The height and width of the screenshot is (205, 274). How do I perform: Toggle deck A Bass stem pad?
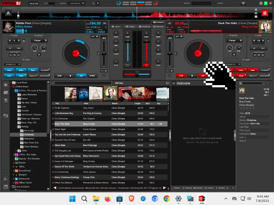(33, 70)
